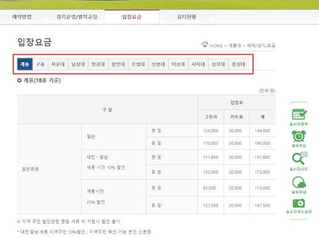Click the 세종 시민 10% 할인 label
The width and height of the screenshot is (319, 239).
(106, 167)
